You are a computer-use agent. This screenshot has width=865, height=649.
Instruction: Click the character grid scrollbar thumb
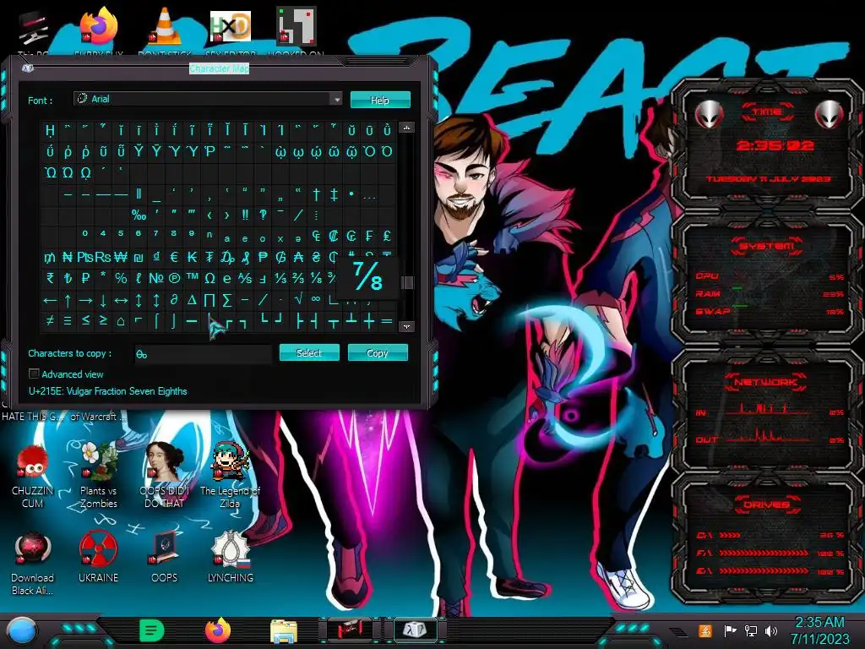pyautogui.click(x=407, y=282)
